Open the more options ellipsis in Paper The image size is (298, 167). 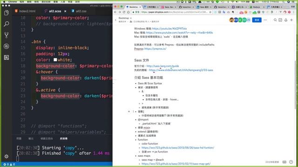(265, 20)
